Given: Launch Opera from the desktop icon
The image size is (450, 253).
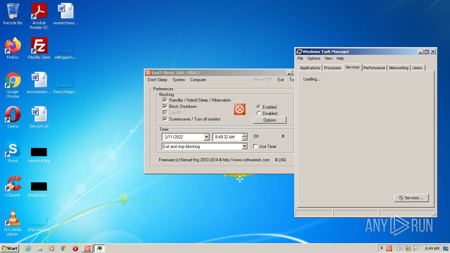Looking at the screenshot, I should coord(13,117).
